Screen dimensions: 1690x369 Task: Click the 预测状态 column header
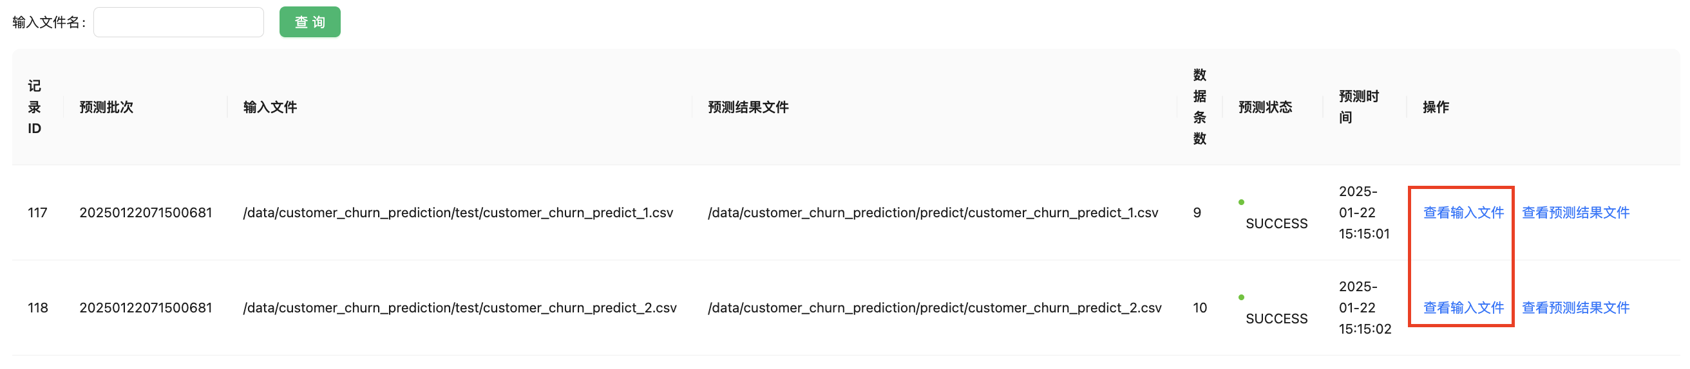click(x=1265, y=107)
